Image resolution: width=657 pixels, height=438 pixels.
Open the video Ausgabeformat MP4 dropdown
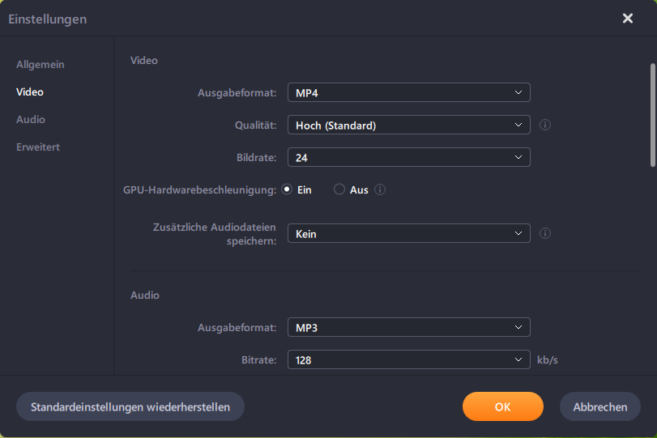[408, 92]
